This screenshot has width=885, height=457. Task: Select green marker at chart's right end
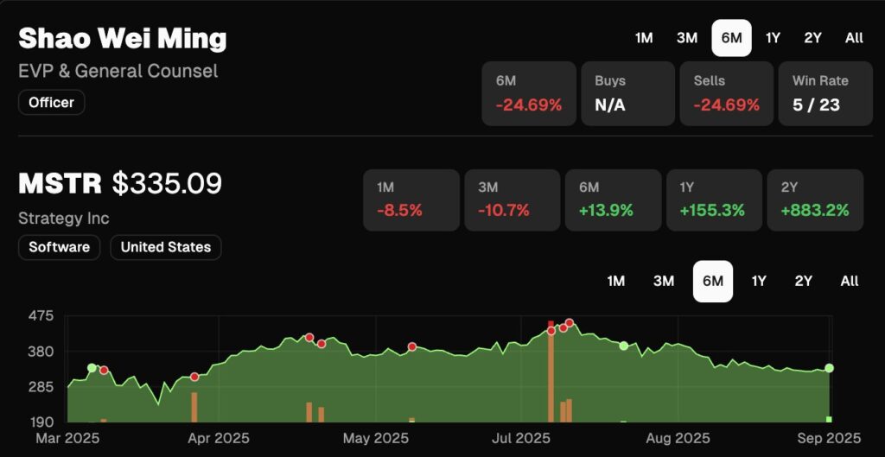point(829,368)
